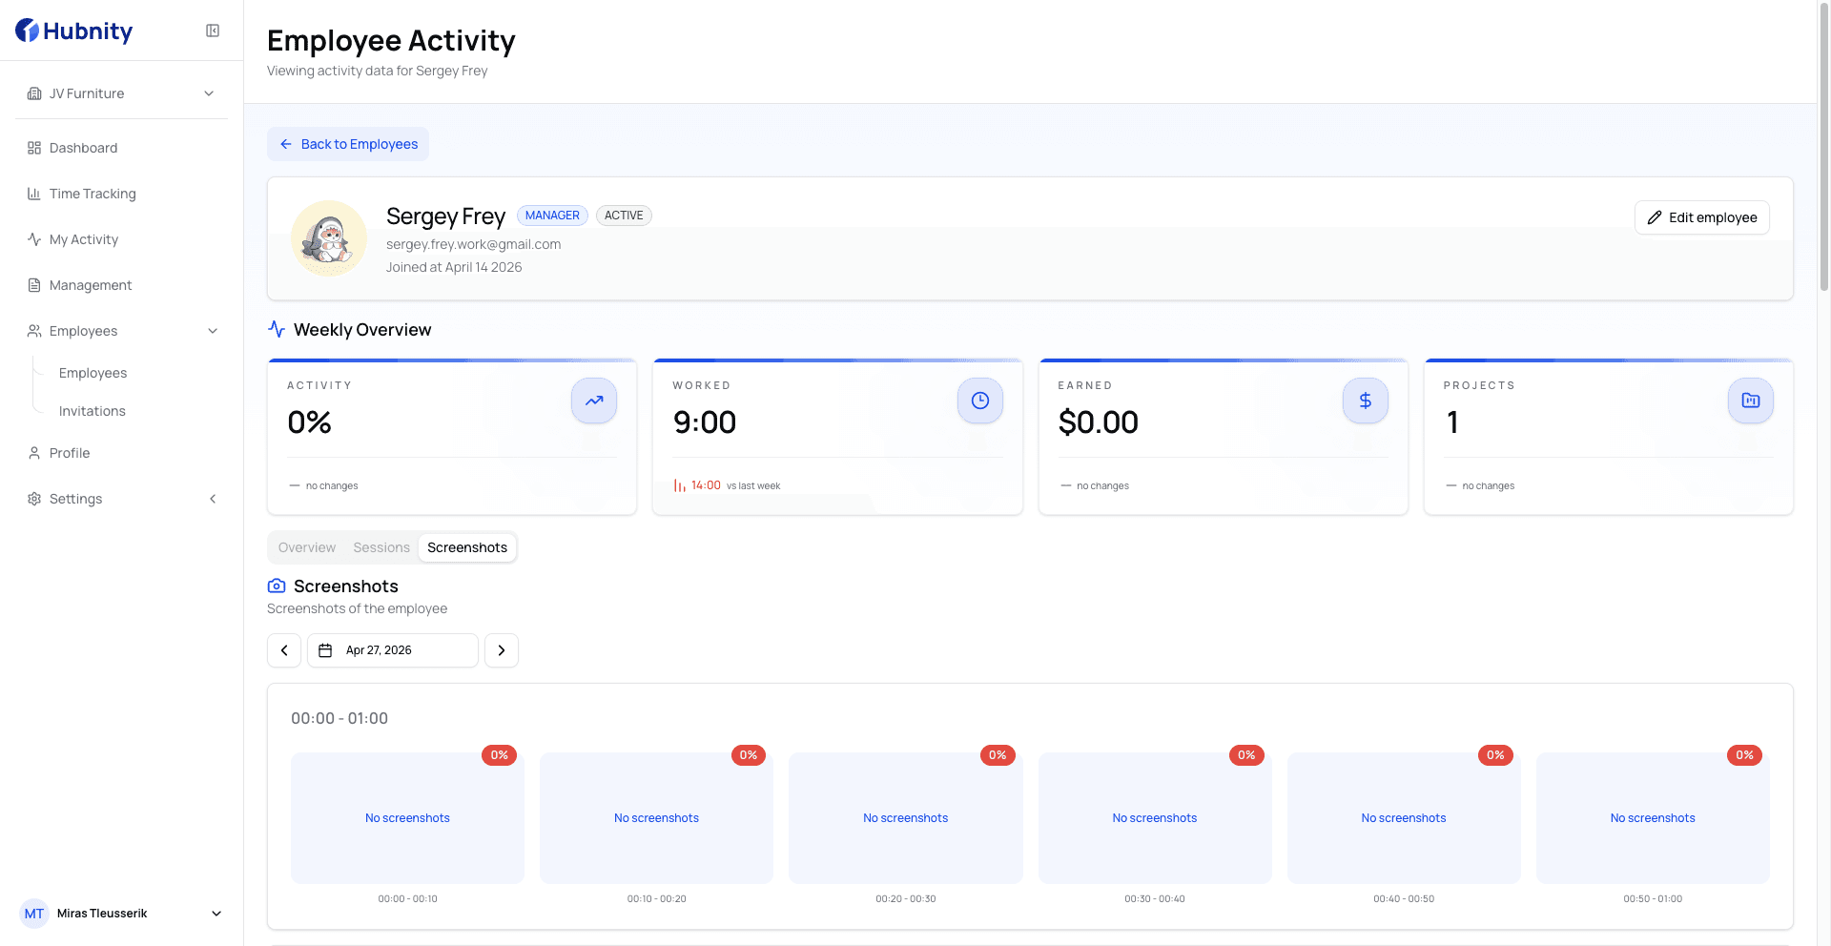Open Miras Tleusserik account menu chevron
The height and width of the screenshot is (946, 1831).
(x=216, y=914)
